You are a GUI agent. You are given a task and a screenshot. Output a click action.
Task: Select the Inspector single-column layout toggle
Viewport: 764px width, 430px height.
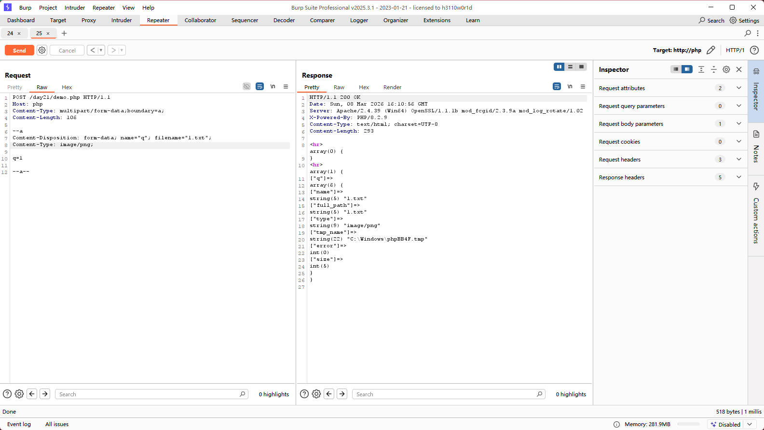pyautogui.click(x=676, y=69)
